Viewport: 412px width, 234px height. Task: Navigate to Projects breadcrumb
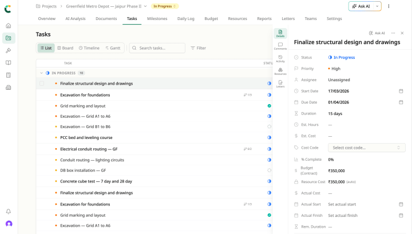pyautogui.click(x=46, y=6)
